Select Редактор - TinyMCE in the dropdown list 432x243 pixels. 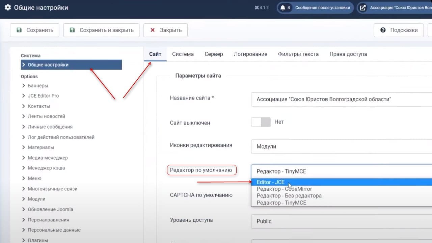342,203
